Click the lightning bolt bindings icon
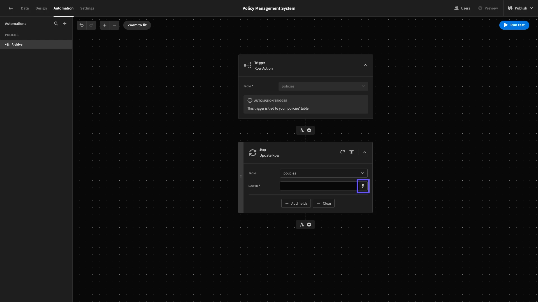538x302 pixels. [x=363, y=186]
